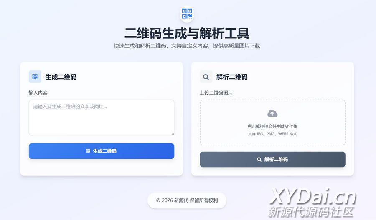Image resolution: width=376 pixels, height=220 pixels.
Task: Click the 解析二维码 card heading text
Action: click(232, 77)
